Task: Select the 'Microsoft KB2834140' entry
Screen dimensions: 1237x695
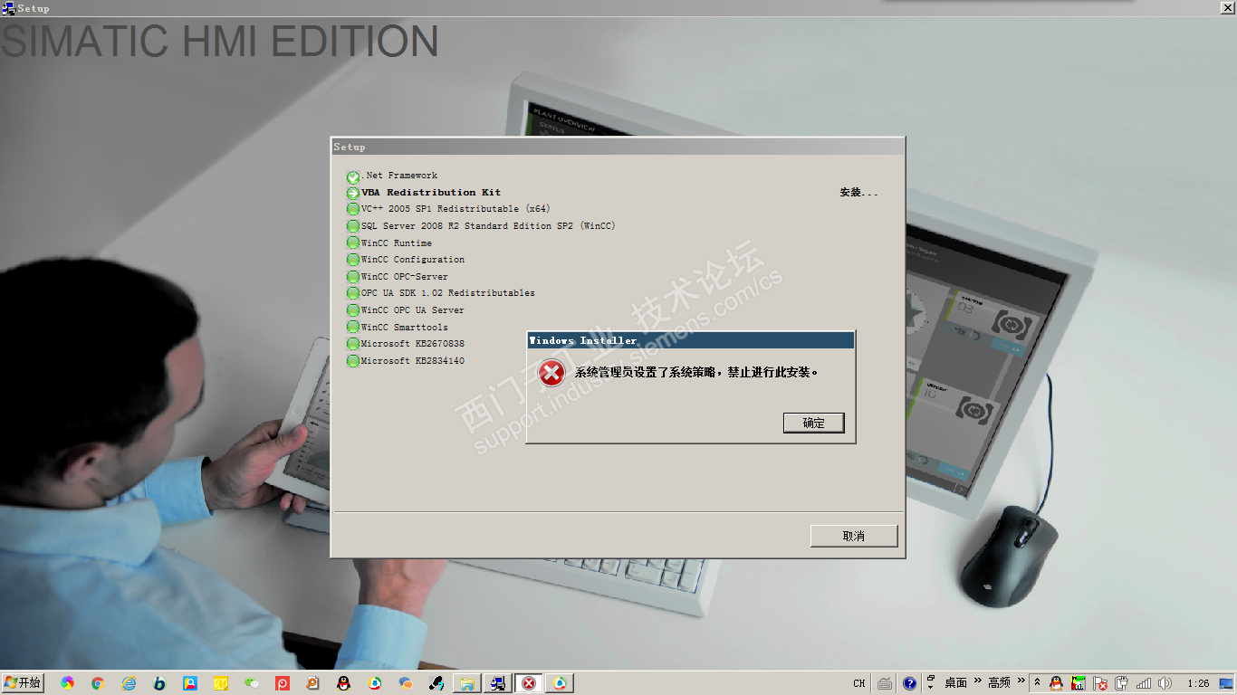Action: click(x=413, y=361)
